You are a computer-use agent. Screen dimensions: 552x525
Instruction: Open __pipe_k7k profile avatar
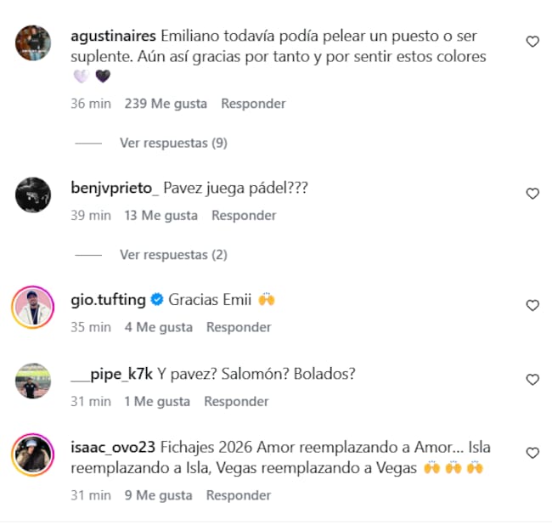coord(33,381)
